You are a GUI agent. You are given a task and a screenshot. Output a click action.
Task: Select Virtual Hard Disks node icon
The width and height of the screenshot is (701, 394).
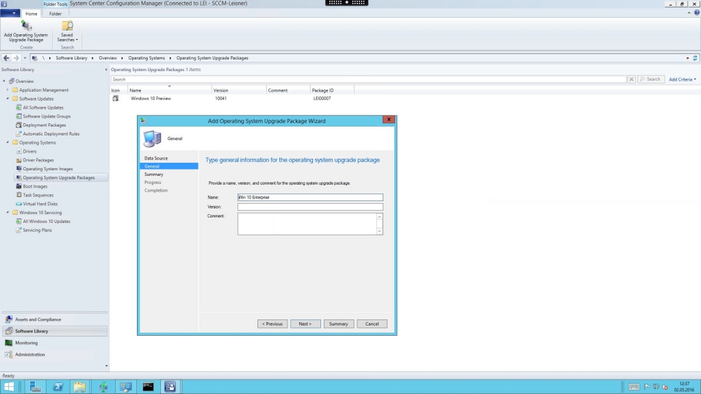point(18,204)
